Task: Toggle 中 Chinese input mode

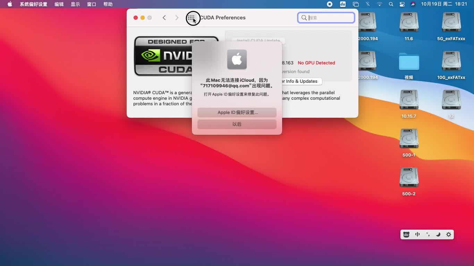Action: pos(417,234)
